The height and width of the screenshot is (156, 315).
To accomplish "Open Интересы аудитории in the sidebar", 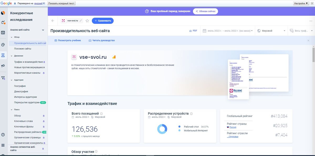I will 25,97.
